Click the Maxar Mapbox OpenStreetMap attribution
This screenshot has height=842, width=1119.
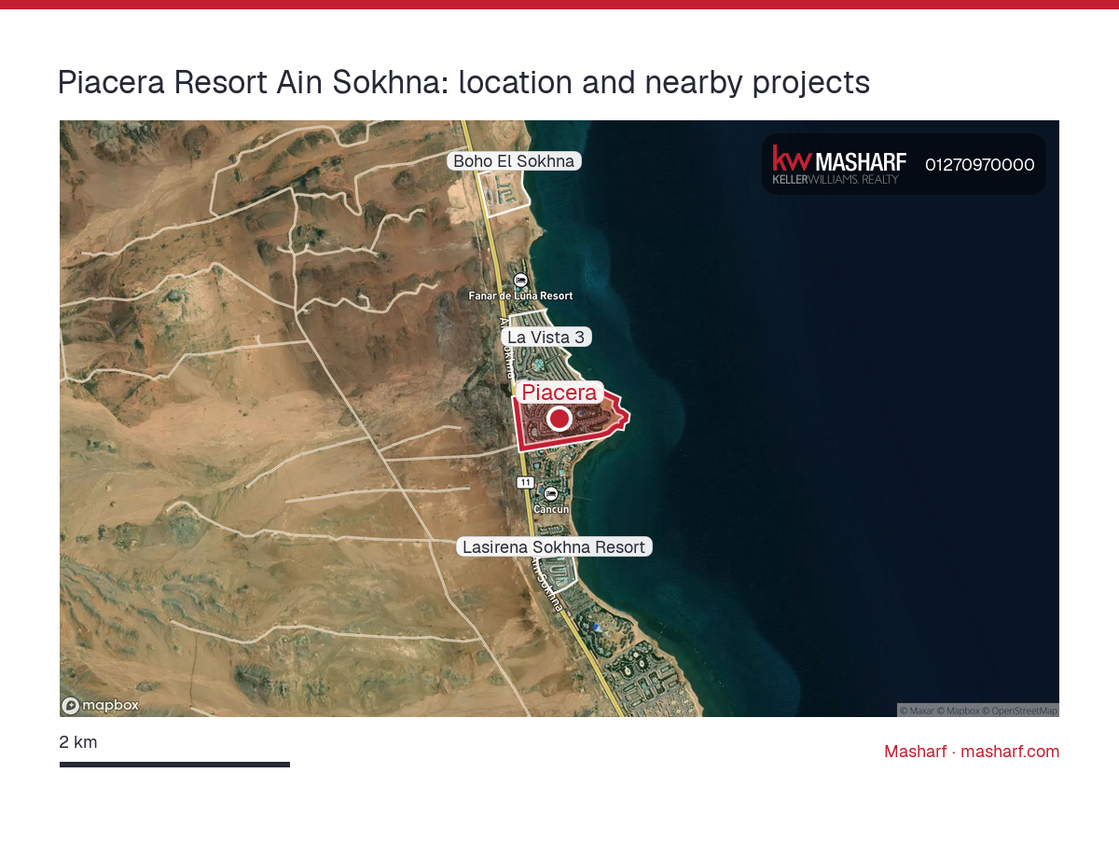tap(978, 711)
